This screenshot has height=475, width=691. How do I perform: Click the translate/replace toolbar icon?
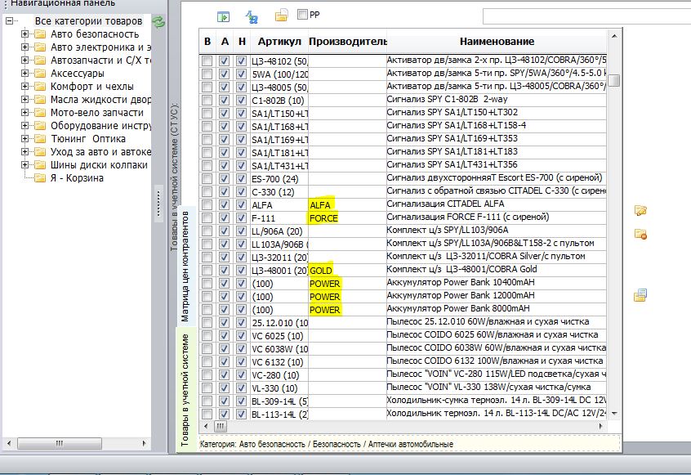tap(252, 16)
